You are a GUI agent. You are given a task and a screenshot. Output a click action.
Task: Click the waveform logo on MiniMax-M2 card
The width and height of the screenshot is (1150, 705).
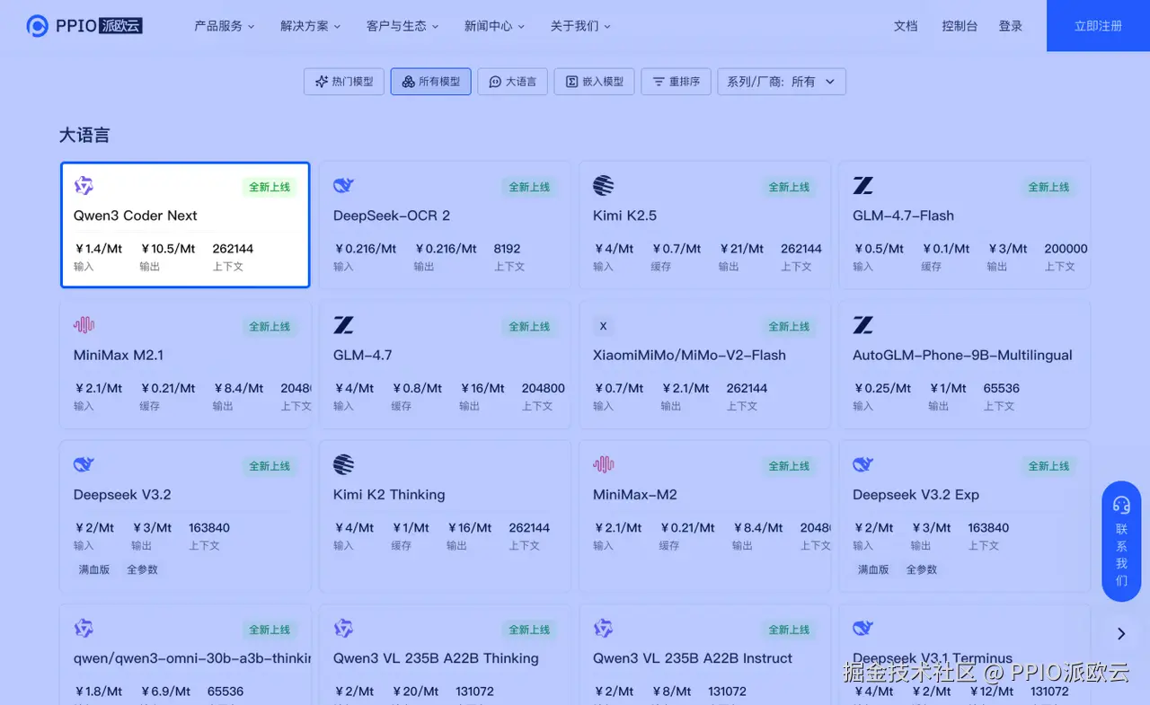tap(604, 464)
